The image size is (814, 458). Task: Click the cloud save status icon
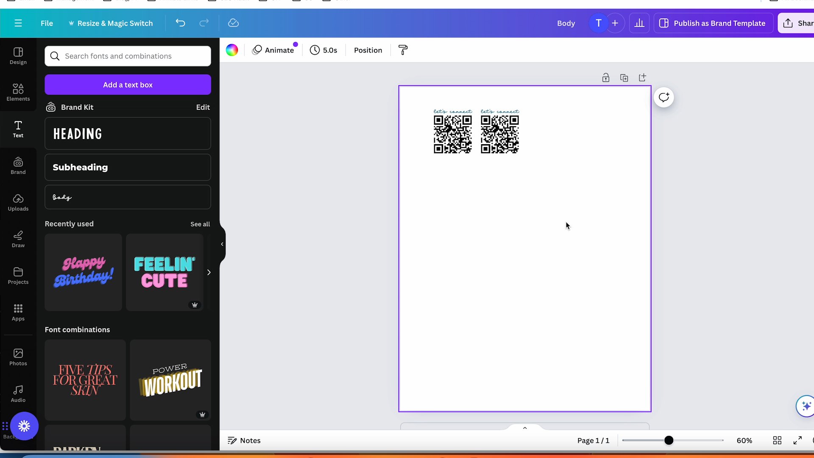tap(234, 23)
